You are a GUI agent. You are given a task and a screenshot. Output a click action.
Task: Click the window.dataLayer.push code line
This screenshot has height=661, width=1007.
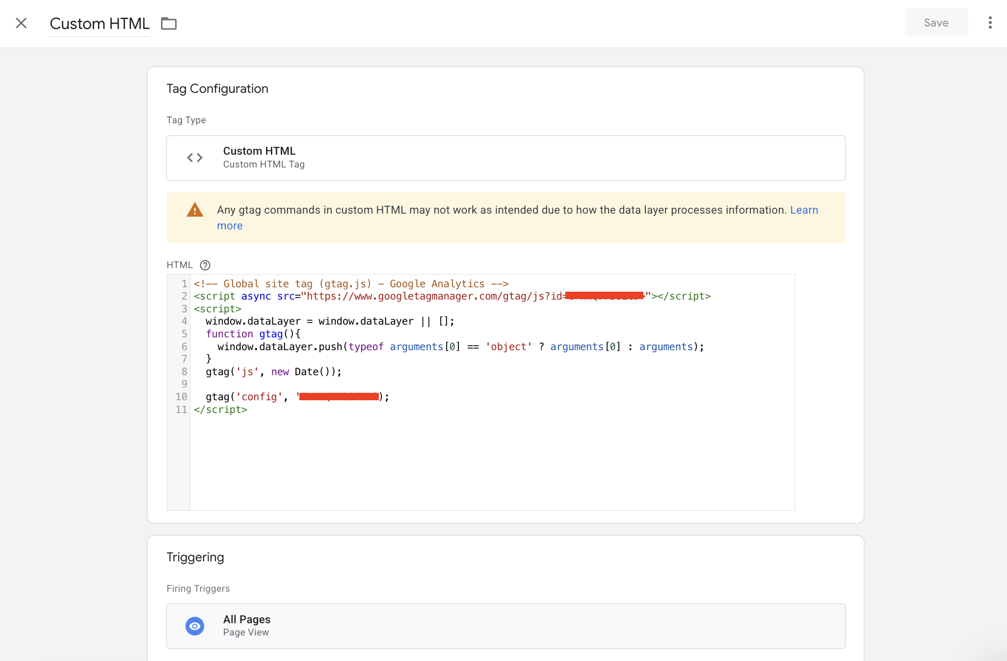click(x=461, y=347)
